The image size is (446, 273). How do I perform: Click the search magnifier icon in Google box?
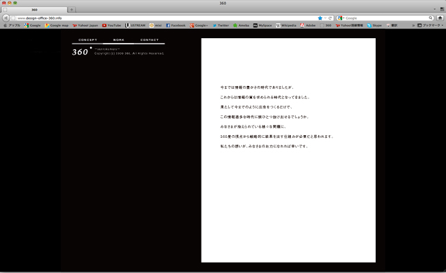click(431, 18)
